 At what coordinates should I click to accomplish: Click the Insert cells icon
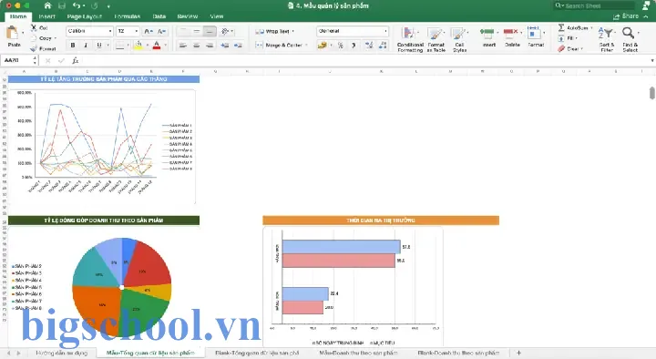coord(487,33)
